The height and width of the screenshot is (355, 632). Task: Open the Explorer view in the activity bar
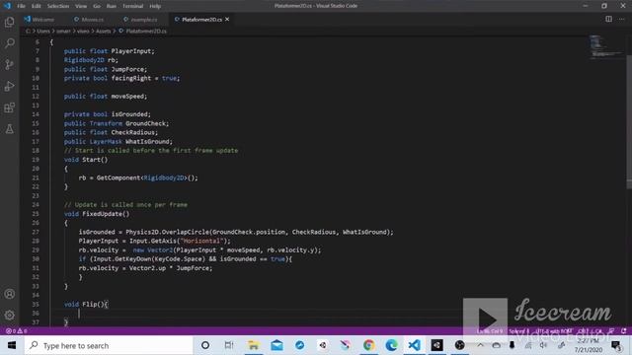coord(9,22)
